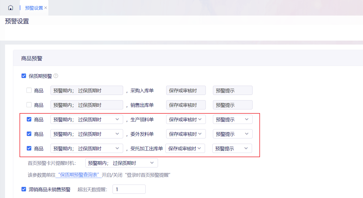This screenshot has height=198, width=363.
Task: Enable 商品 checkbox for 销售出库单
Action: coord(29,105)
